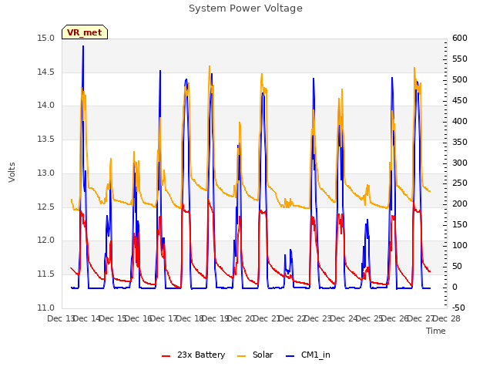Click the Dec 28 date label
This screenshot has height=370, width=493.
coord(447,318)
